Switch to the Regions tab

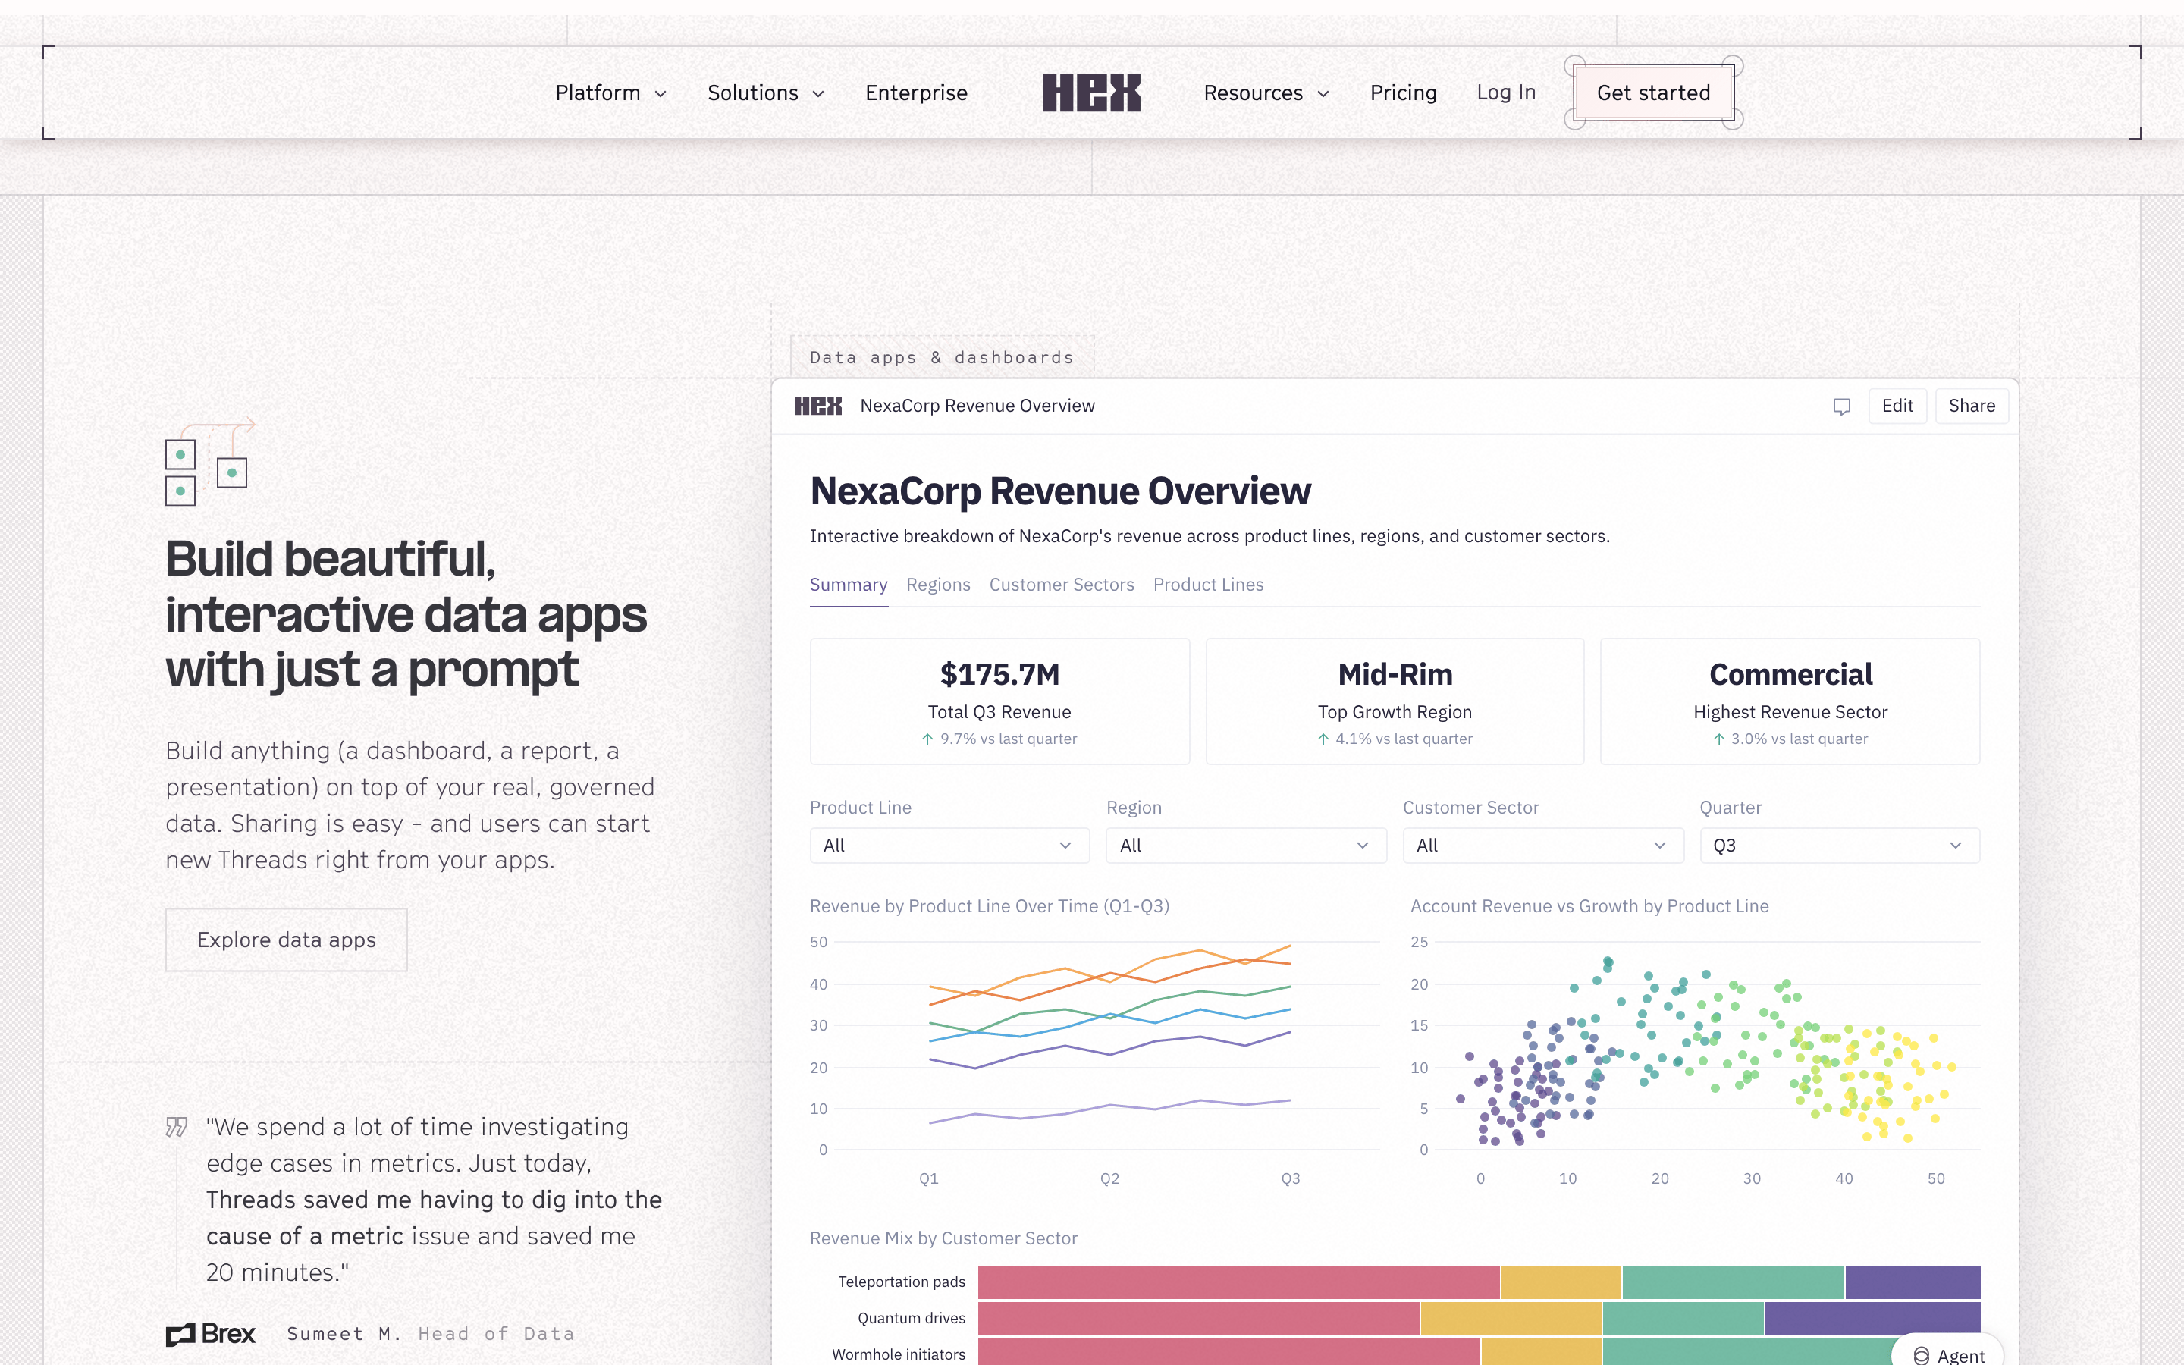[937, 585]
